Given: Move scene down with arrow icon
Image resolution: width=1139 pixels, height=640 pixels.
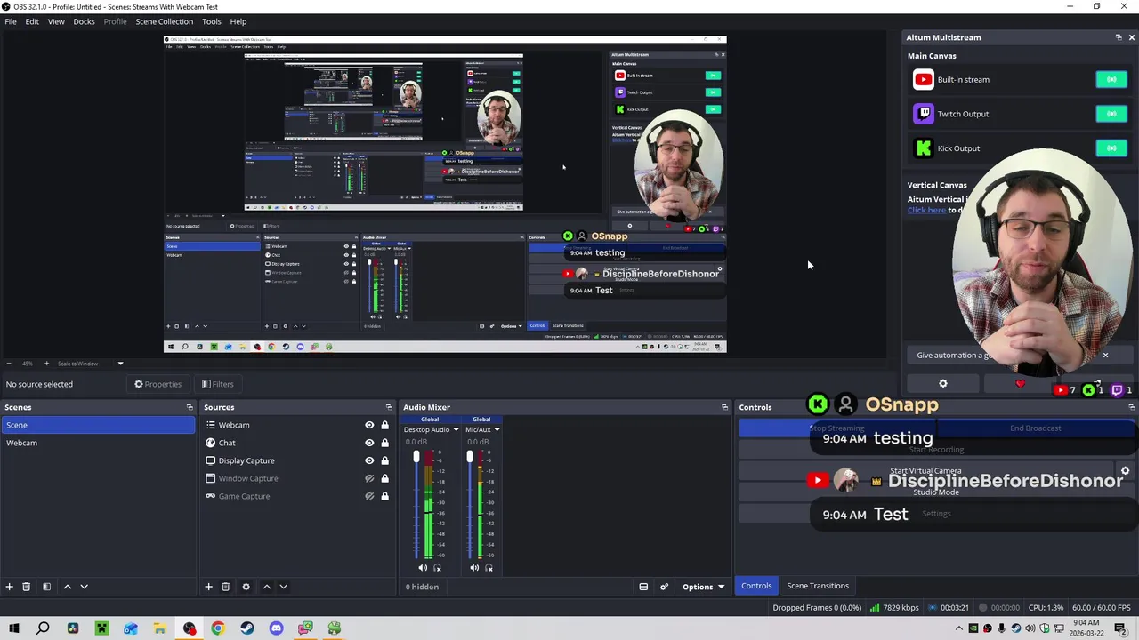Looking at the screenshot, I should click(84, 587).
